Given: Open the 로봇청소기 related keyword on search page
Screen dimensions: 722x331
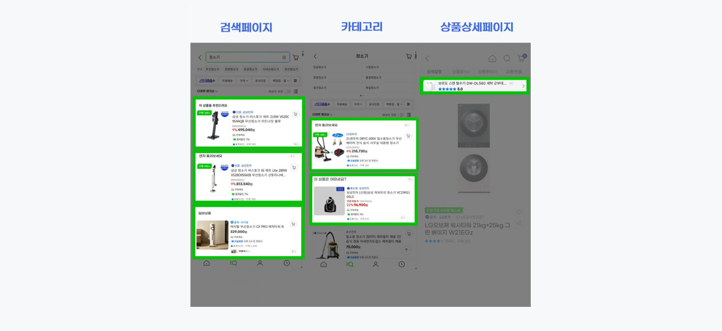Looking at the screenshot, I should [232, 69].
